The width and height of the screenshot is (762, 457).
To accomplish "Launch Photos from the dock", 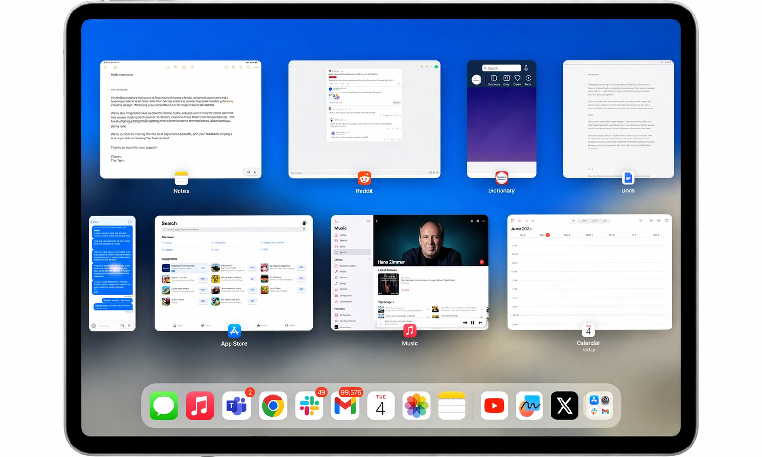I will pyautogui.click(x=416, y=406).
